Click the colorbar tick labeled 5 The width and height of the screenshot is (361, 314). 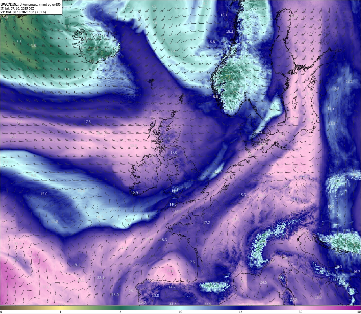[x=120, y=312]
